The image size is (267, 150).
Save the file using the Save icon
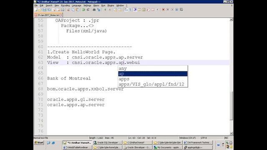click(x=45, y=10)
